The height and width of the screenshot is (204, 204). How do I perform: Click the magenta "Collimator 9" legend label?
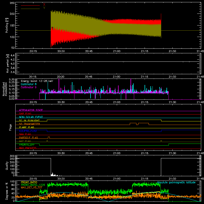[x=29, y=87]
